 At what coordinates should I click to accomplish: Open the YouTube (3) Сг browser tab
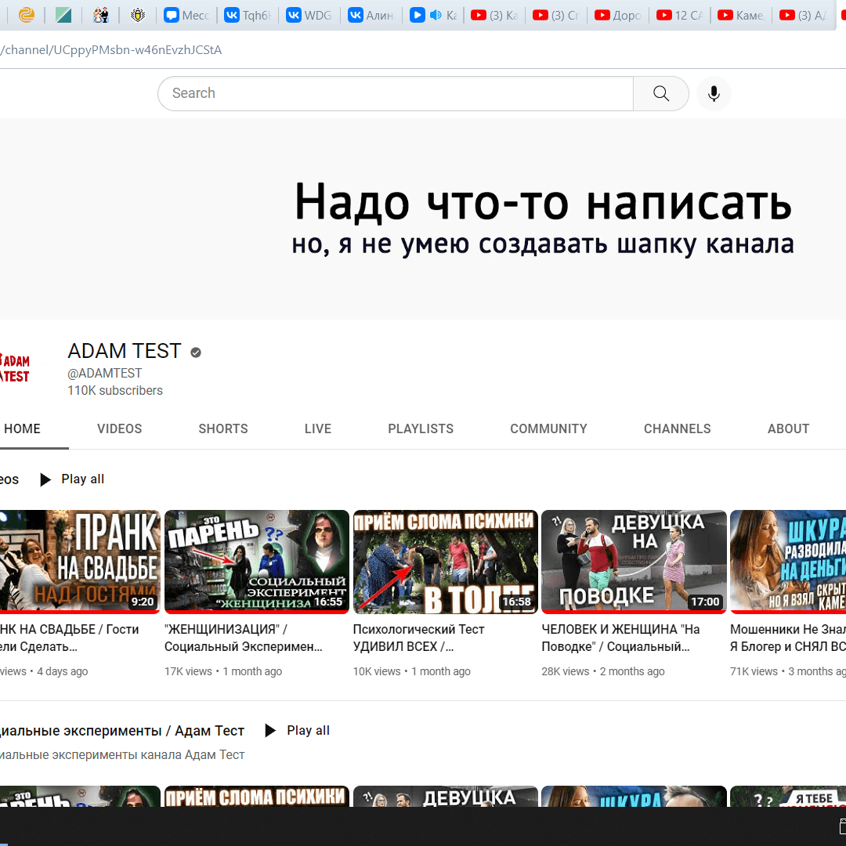pyautogui.click(x=556, y=15)
